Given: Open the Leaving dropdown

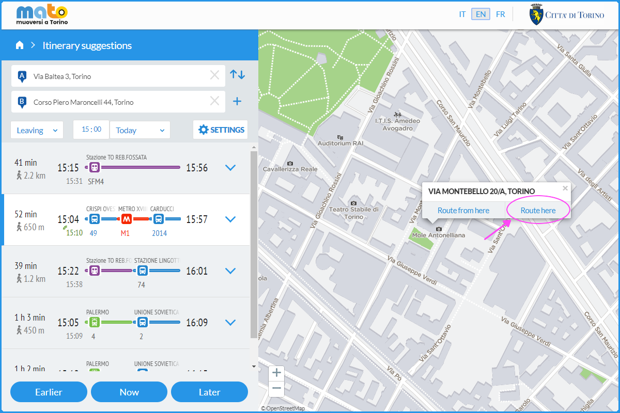Looking at the screenshot, I should (37, 130).
